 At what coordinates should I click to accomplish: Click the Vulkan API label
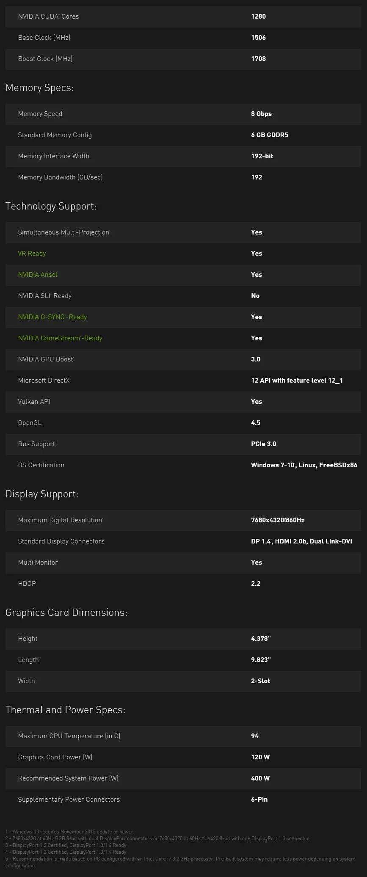tap(34, 402)
